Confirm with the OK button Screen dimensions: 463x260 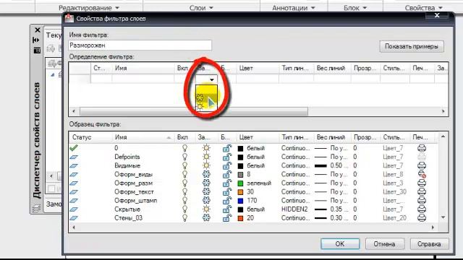point(340,244)
